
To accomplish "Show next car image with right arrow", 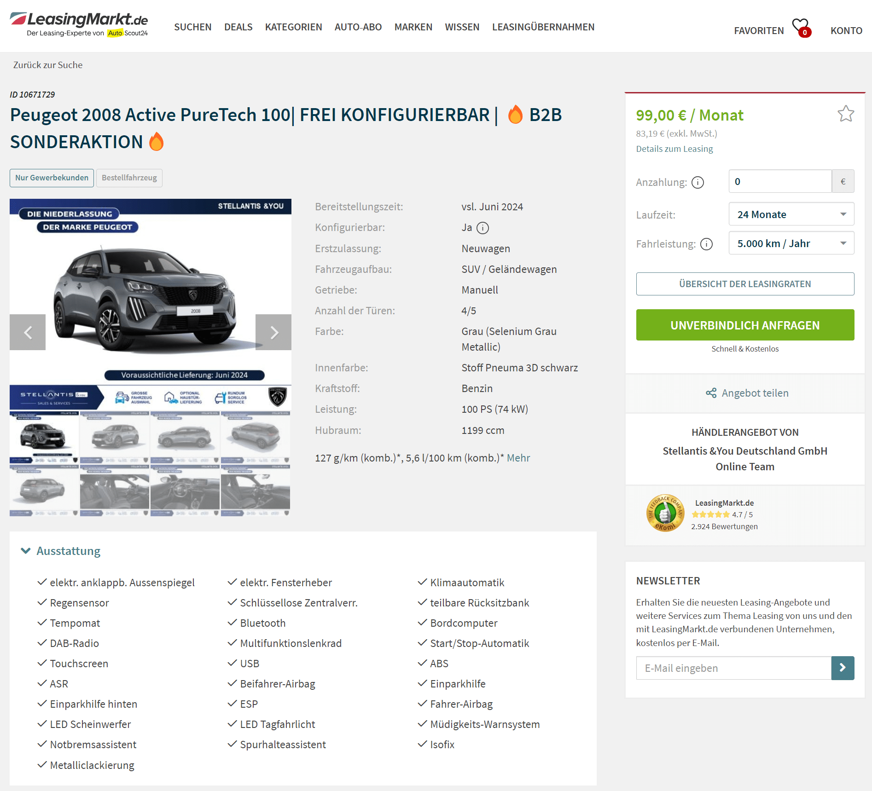I will pyautogui.click(x=273, y=332).
